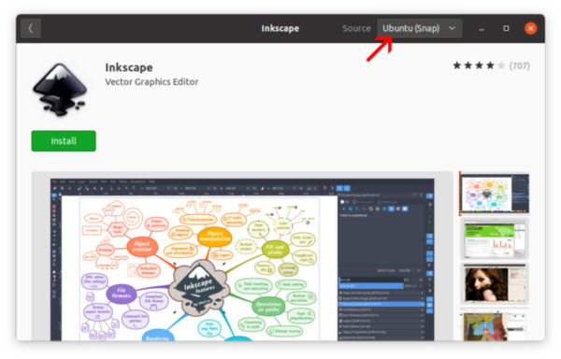The image size is (561, 359).
Task: Select the mind map screenshot thumbnail
Action: pyautogui.click(x=494, y=194)
